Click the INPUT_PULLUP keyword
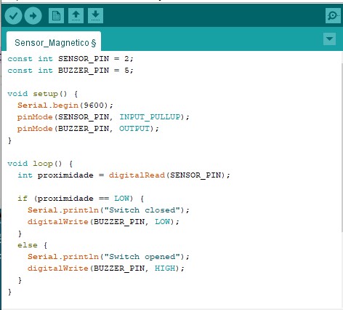 pos(150,117)
